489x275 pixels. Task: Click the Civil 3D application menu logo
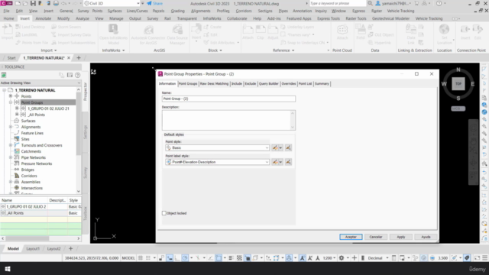pos(6,3)
